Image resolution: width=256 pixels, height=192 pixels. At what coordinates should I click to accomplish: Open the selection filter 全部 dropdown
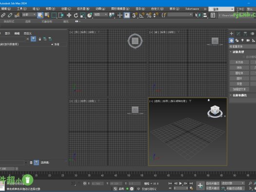coord(29,15)
